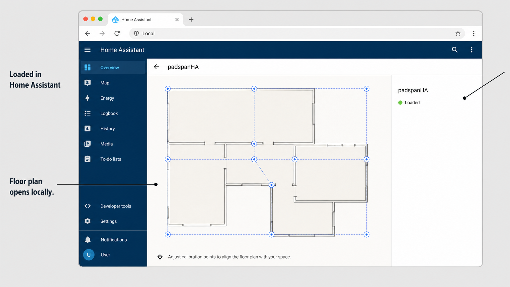
Task: Click padspanHA name in right panel
Action: click(413, 90)
